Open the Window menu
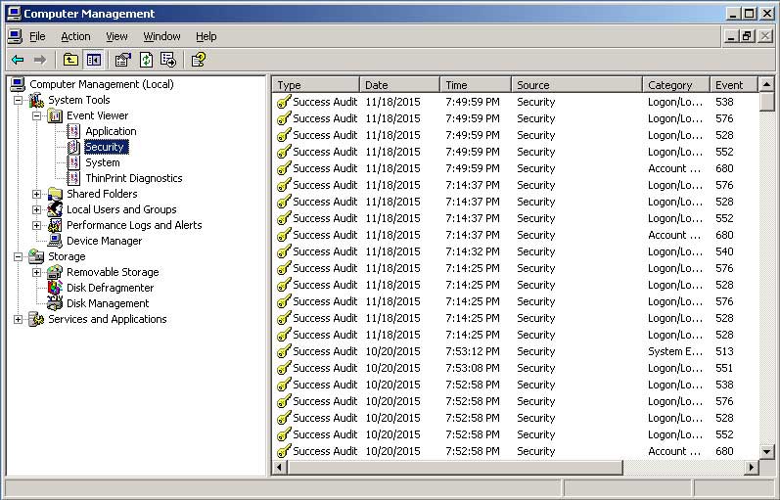 [x=161, y=36]
